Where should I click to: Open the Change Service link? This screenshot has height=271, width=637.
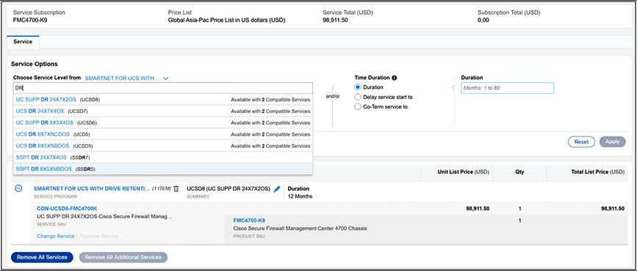click(x=56, y=236)
